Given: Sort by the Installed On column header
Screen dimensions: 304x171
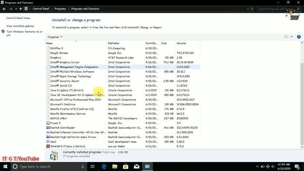Looking at the screenshot, I should (152, 43).
